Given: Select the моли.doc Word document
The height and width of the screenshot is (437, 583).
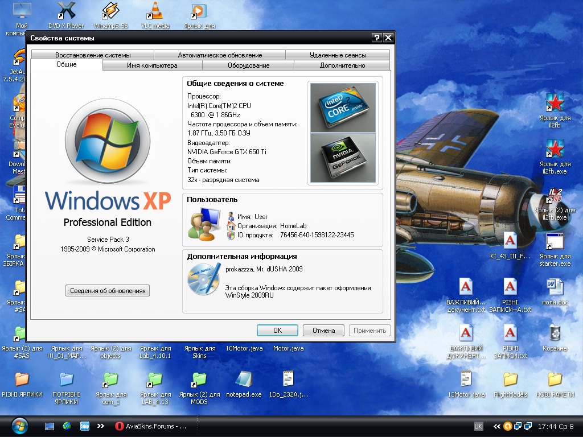Looking at the screenshot, I should coord(555,287).
